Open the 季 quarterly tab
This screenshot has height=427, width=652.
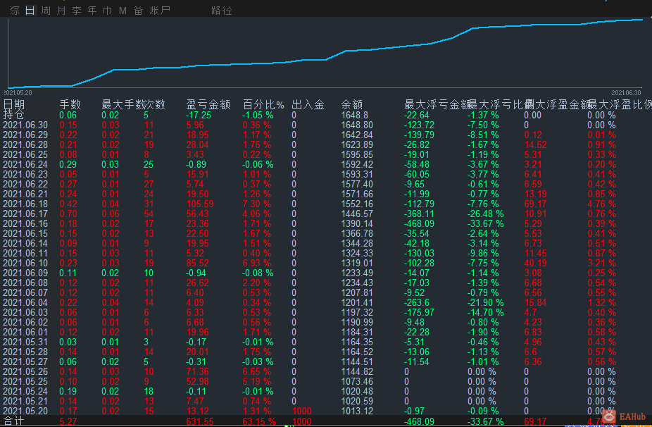click(x=77, y=11)
